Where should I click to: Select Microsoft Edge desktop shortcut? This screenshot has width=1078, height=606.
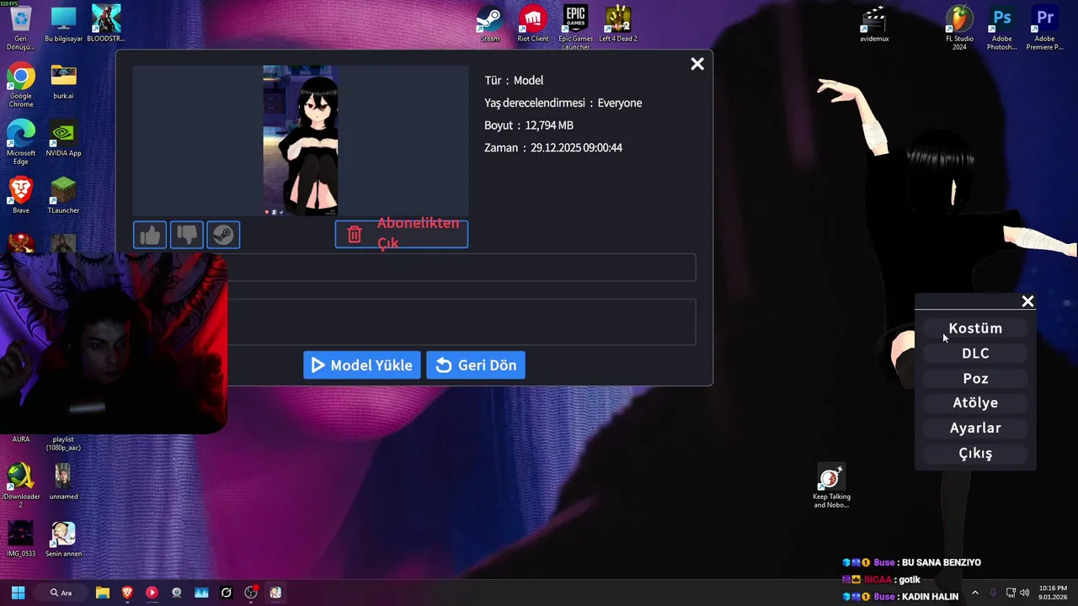21,141
